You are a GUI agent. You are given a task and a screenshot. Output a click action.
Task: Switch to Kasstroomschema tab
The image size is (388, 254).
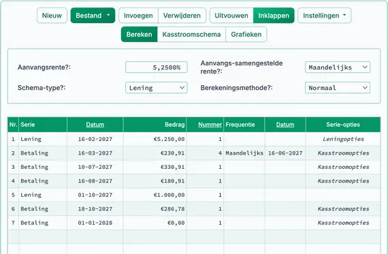tap(191, 34)
